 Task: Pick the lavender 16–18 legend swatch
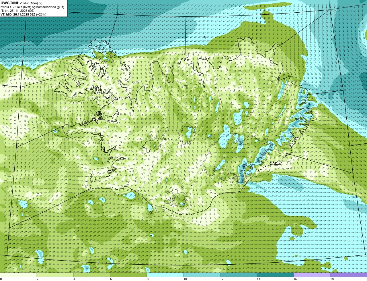coord(312,275)
